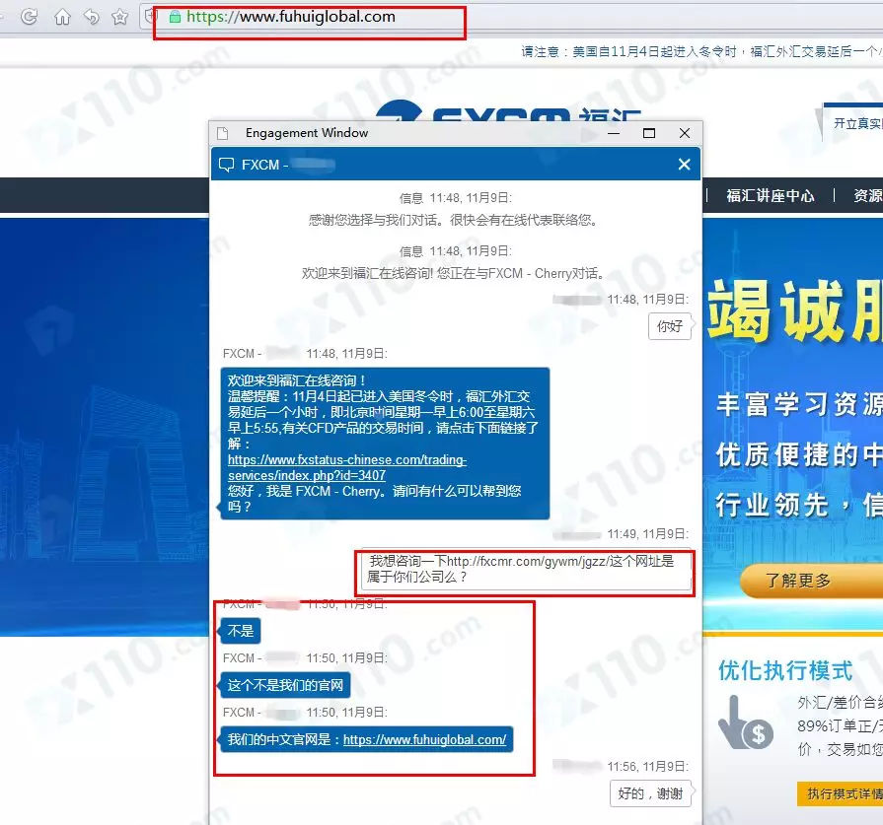Viewport: 883px width, 825px height.
Task: Open the fuhuiglobal.com link in chat
Action: [x=424, y=740]
